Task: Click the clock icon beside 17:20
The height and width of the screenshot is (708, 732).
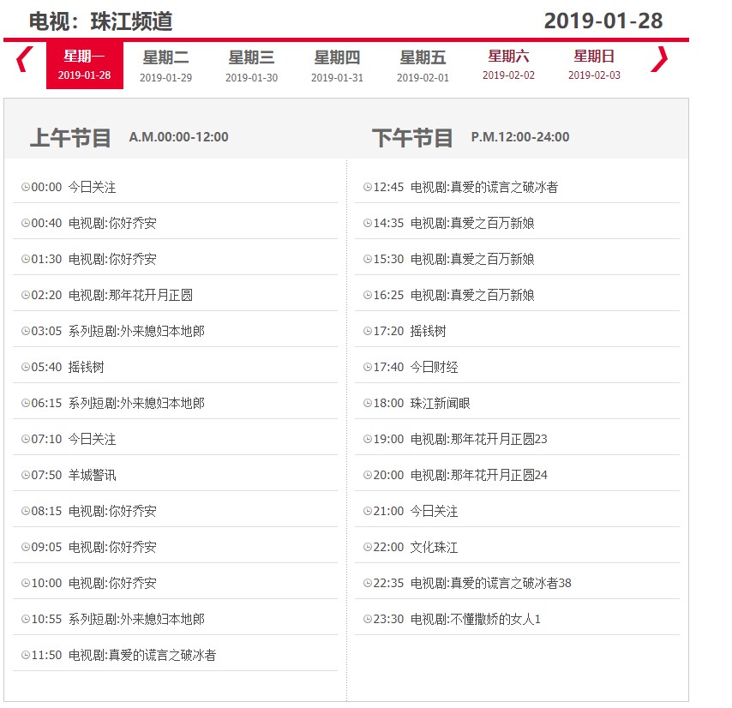Action: pos(368,331)
